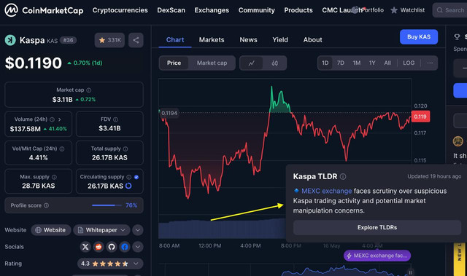This screenshot has width=467, height=276.
Task: Show Vol/Mkt Cap info icon
Action: tap(62, 149)
